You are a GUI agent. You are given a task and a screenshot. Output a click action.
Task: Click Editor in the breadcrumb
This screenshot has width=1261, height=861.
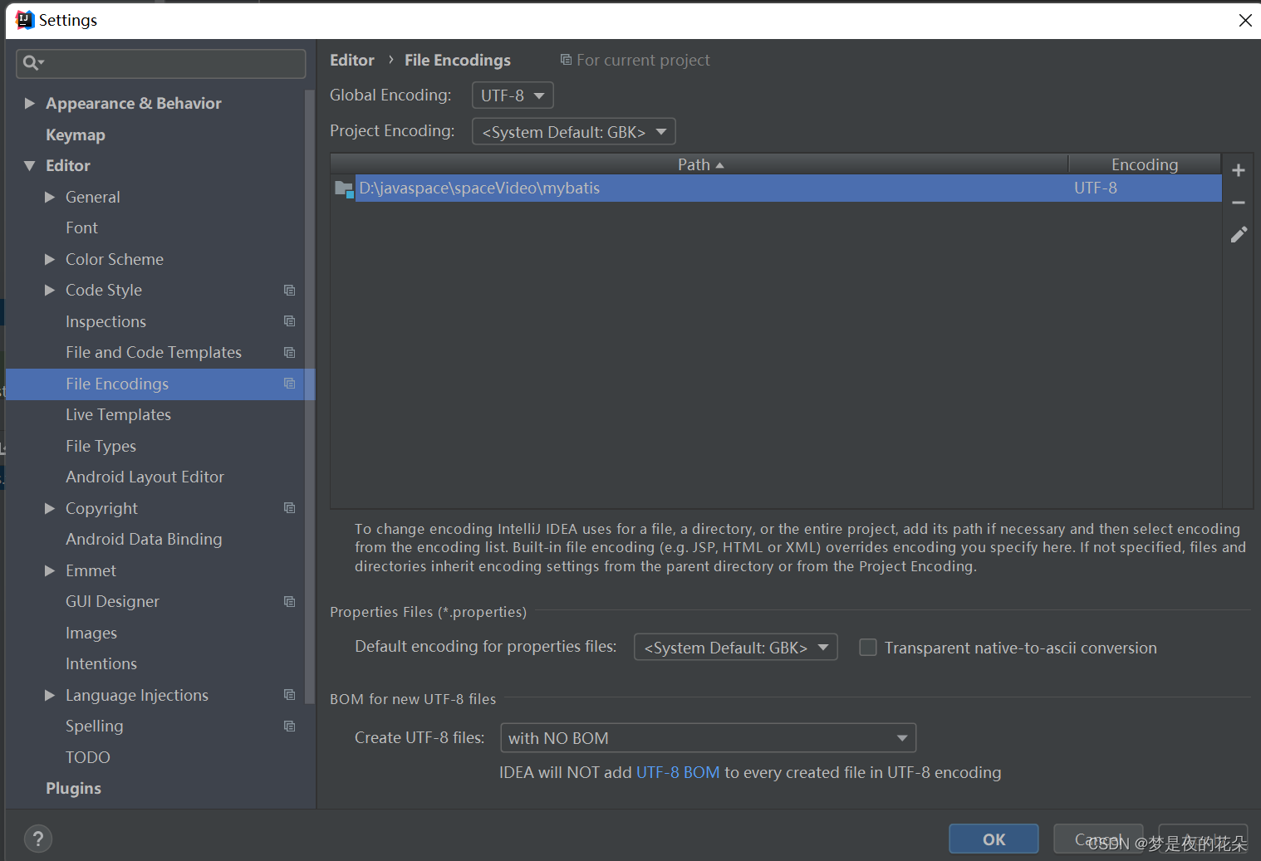point(352,61)
